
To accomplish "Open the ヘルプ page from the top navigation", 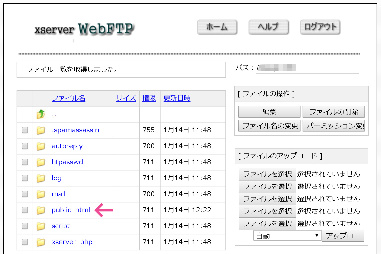I will click(268, 27).
